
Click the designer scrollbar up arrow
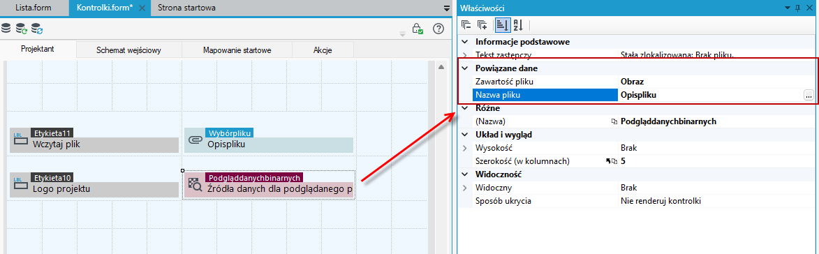click(441, 67)
